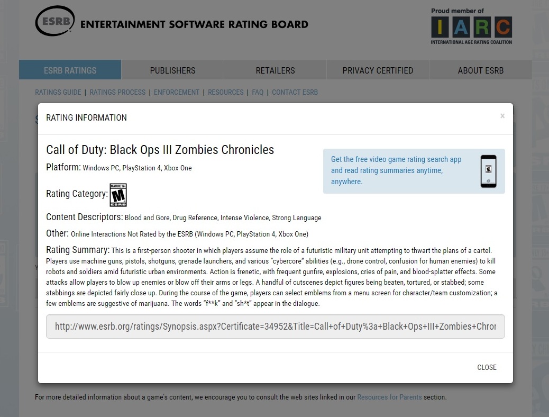Image resolution: width=549 pixels, height=417 pixels.
Task: Open the ESRB Ratings tab
Action: coord(70,70)
